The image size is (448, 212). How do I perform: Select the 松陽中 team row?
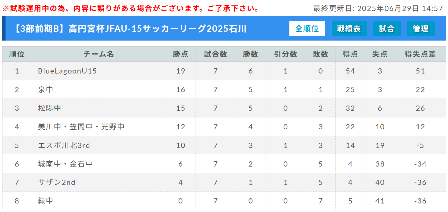[224, 108]
